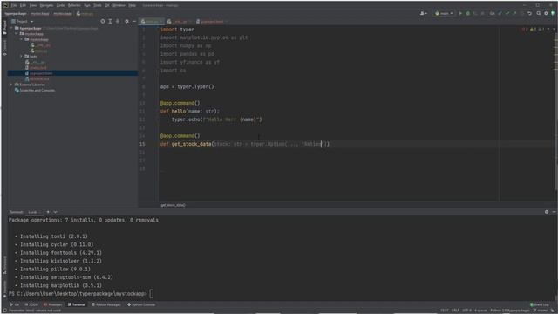The image size is (558, 314).
Task: Open Project panel gear options
Action: click(126, 21)
